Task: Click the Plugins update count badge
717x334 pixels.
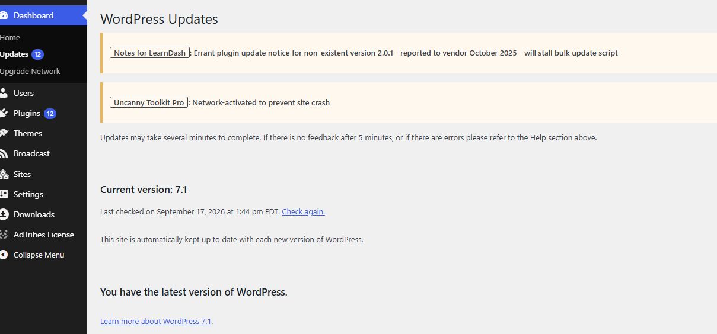Action: click(50, 114)
